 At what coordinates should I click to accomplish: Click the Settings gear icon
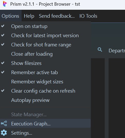(4, 133)
